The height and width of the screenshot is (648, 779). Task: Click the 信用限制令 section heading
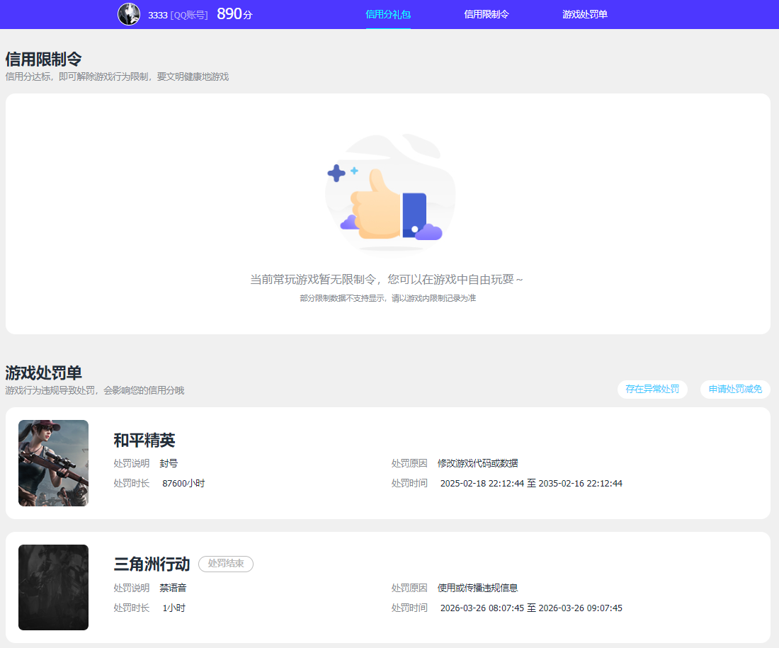44,59
